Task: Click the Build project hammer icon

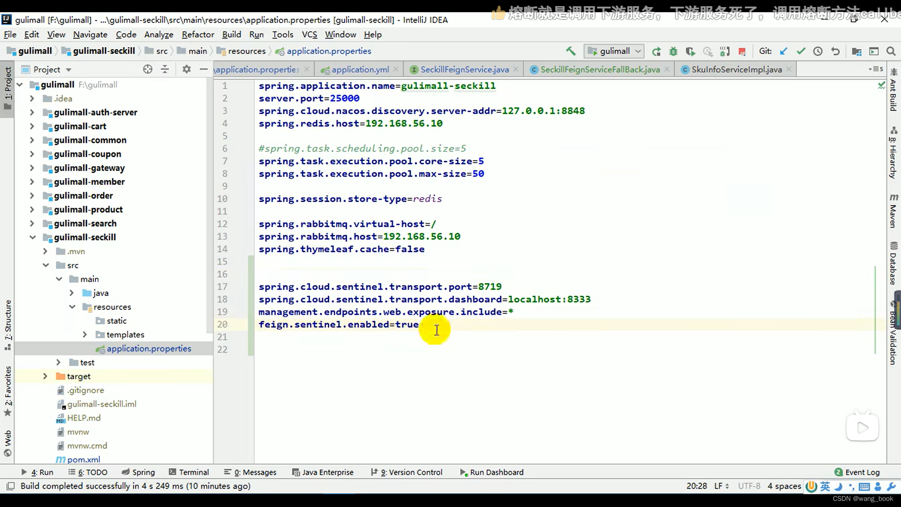Action: coord(571,51)
